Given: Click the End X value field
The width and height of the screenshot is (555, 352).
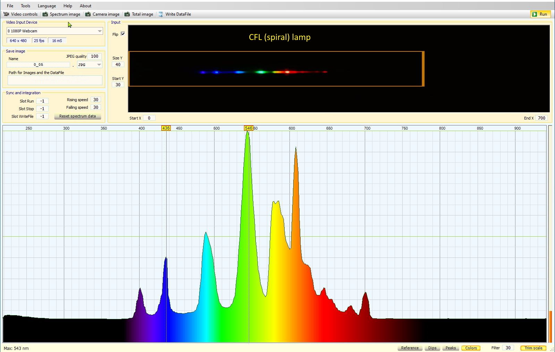Looking at the screenshot, I should tap(541, 118).
